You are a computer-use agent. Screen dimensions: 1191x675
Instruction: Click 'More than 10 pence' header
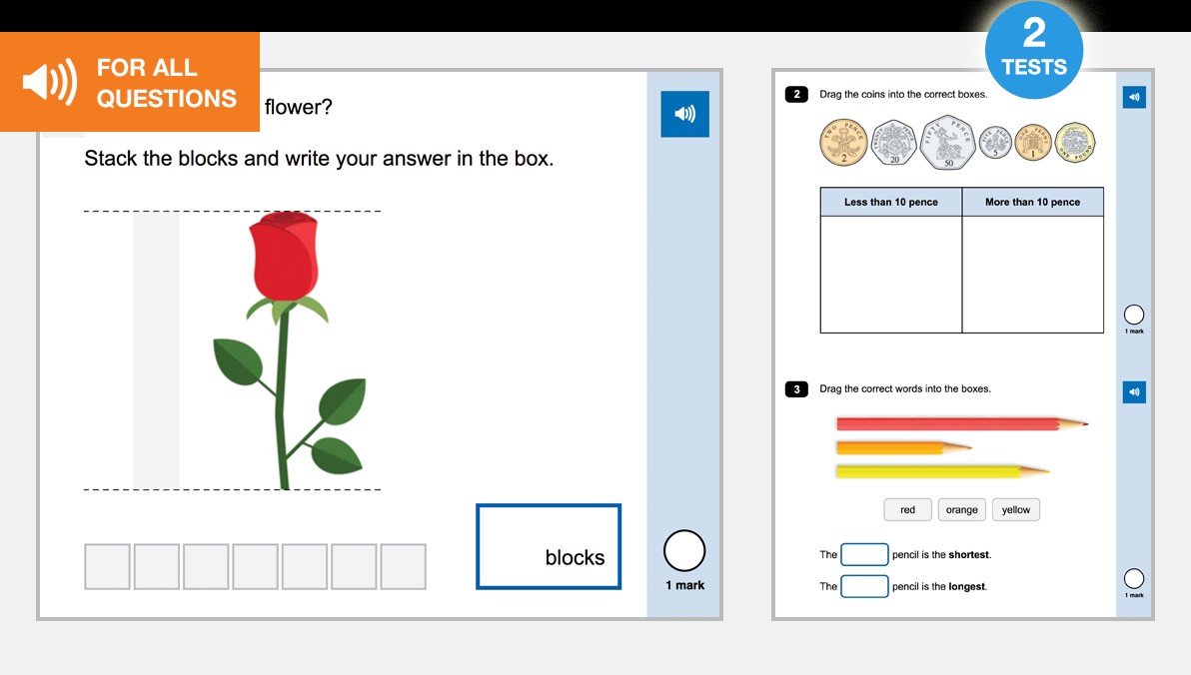pyautogui.click(x=1033, y=202)
